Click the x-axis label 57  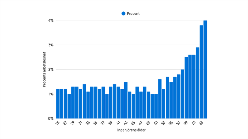tap(178, 123)
